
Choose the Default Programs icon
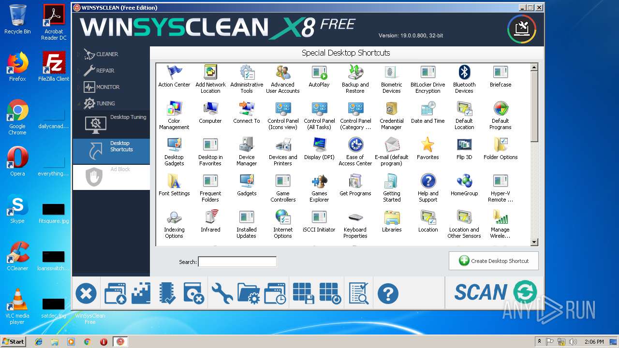tap(501, 109)
